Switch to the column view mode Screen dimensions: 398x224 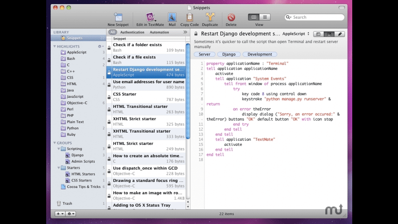[x=253, y=17]
